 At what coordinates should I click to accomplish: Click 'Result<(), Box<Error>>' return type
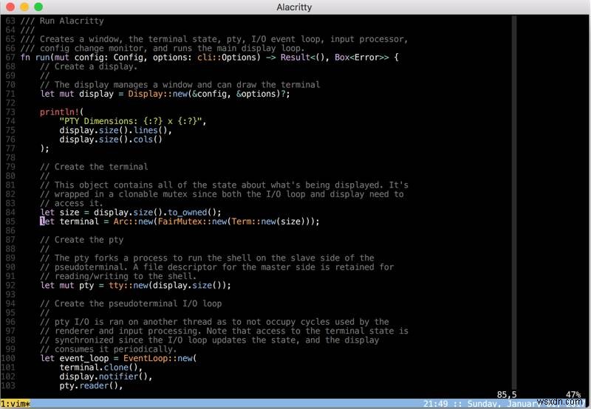tap(335, 58)
